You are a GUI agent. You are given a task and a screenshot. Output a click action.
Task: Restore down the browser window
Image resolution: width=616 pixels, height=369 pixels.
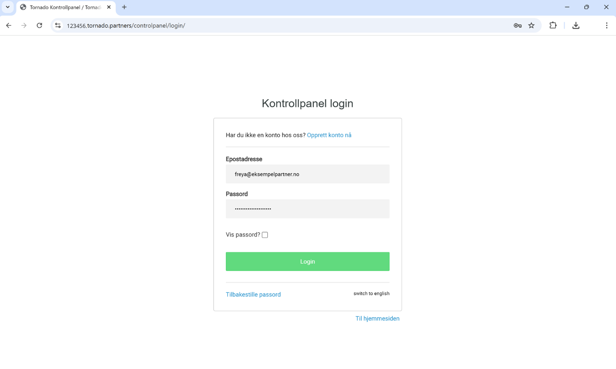[586, 7]
